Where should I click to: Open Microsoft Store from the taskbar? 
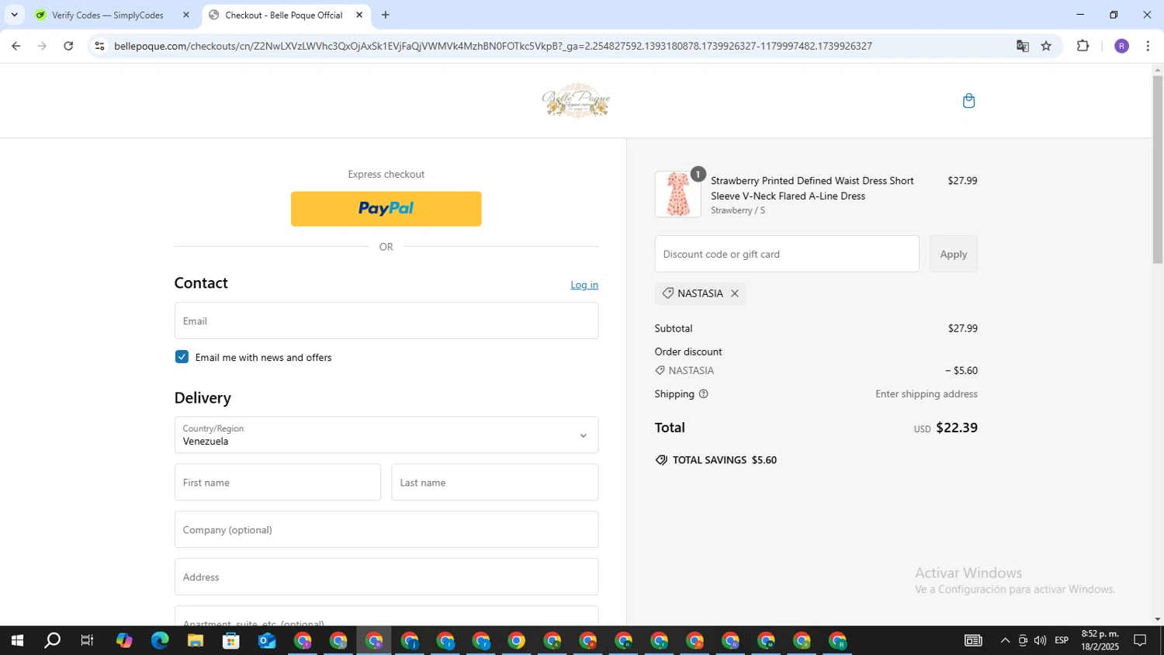pyautogui.click(x=230, y=640)
